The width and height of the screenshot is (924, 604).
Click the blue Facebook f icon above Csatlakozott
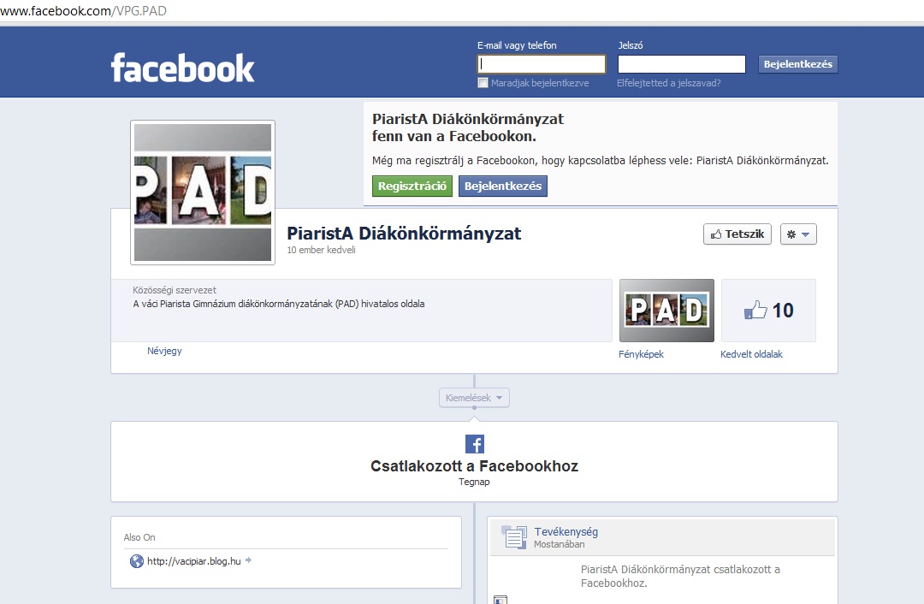pyautogui.click(x=474, y=444)
